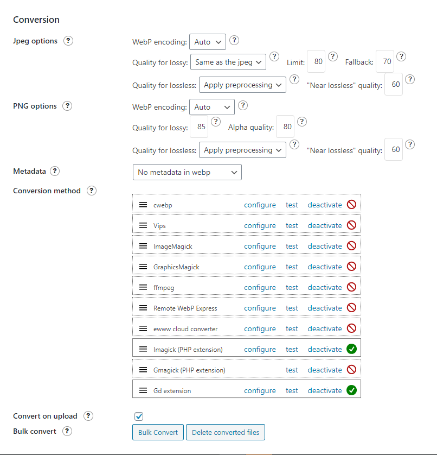Click the drag handle for ImageMagick row

[143, 246]
